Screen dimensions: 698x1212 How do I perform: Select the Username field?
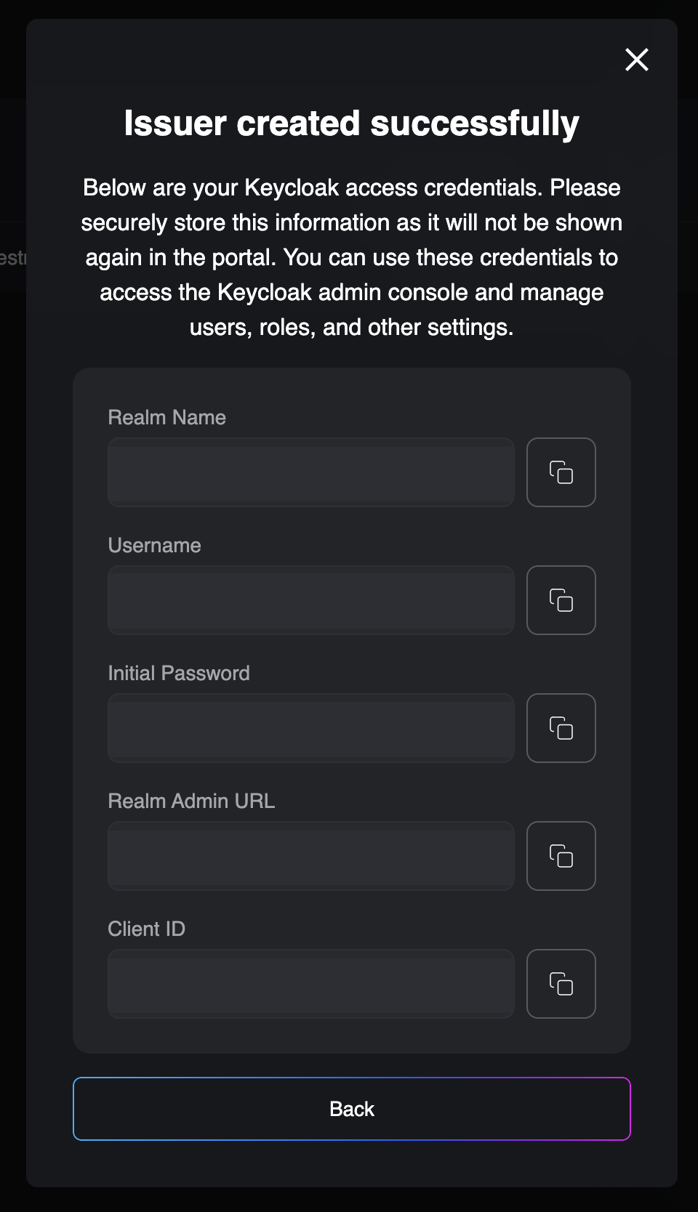click(311, 600)
